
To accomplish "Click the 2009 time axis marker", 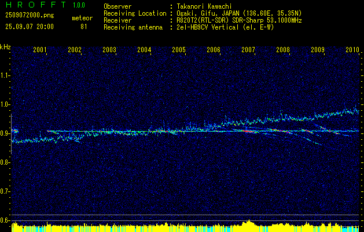I will click(318, 49).
